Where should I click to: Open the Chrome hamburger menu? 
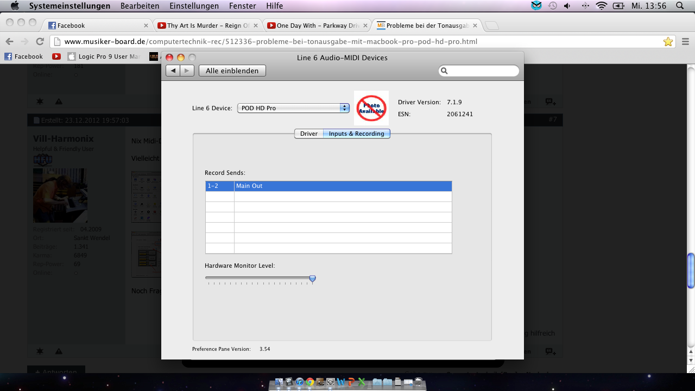(685, 41)
